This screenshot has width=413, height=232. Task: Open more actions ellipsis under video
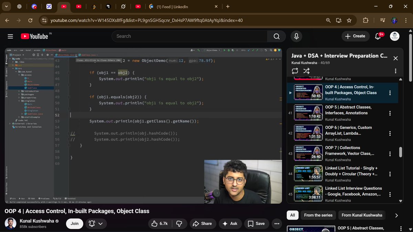pyautogui.click(x=277, y=223)
